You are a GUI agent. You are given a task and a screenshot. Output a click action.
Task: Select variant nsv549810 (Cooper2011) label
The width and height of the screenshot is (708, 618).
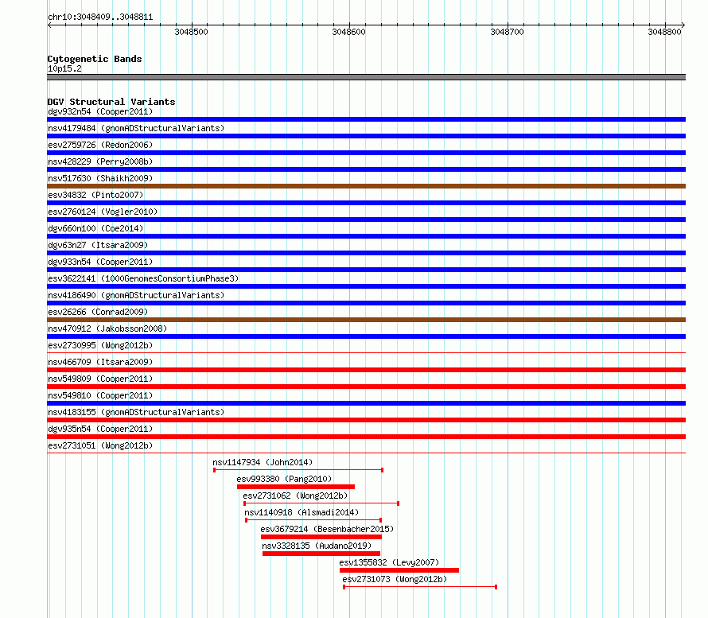100,395
